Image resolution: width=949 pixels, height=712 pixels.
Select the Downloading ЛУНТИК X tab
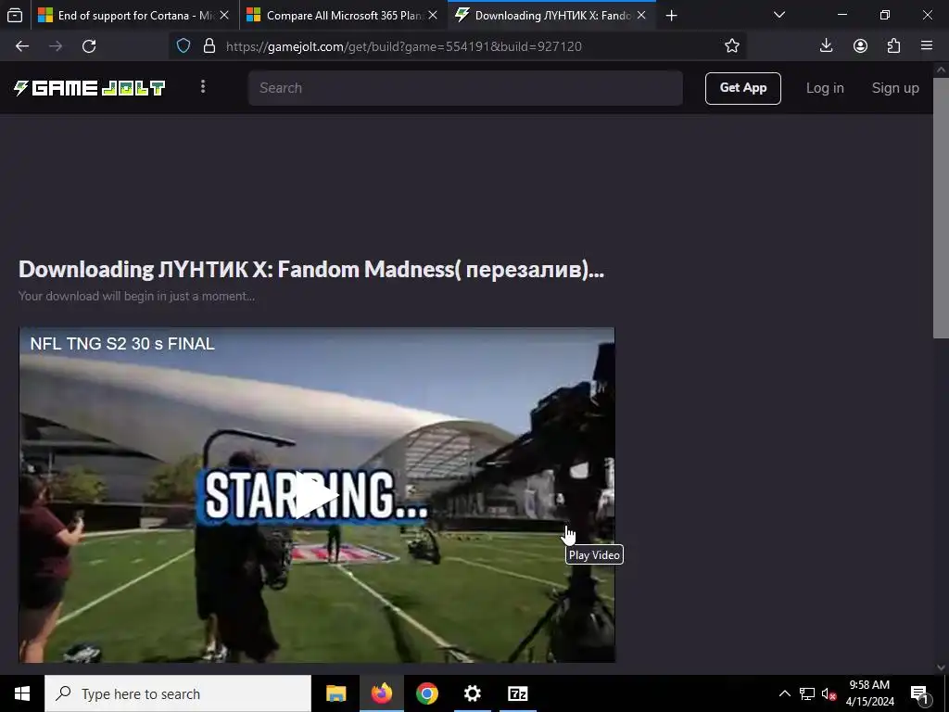550,15
